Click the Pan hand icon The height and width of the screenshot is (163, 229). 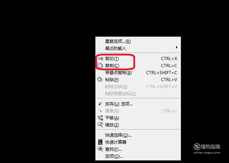(x=100, y=118)
